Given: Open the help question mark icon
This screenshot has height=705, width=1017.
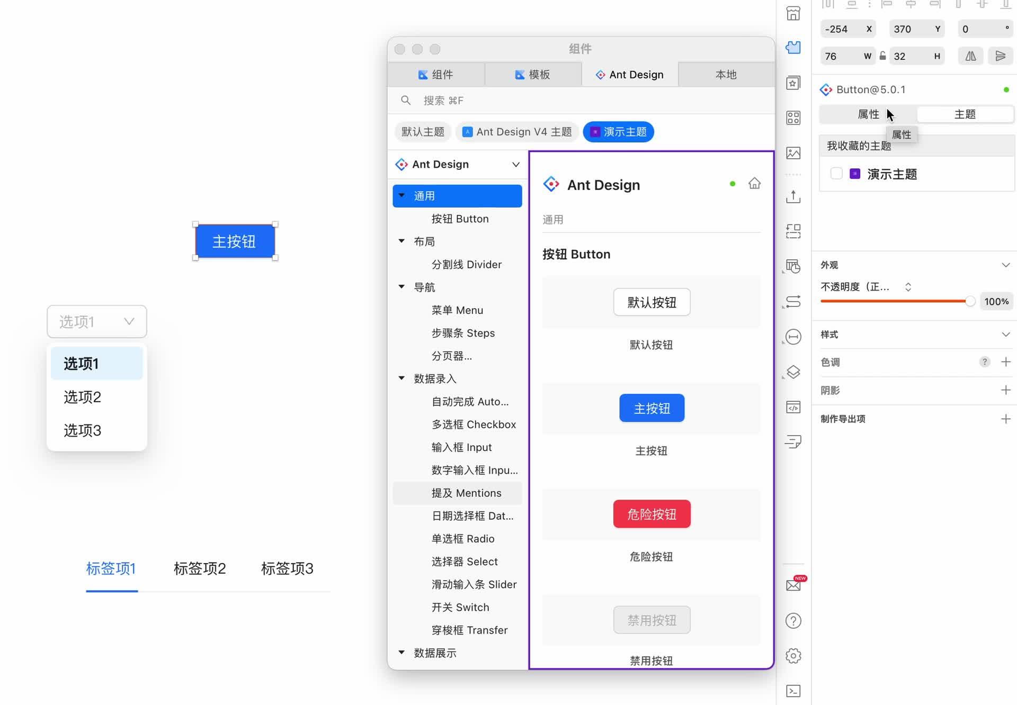Looking at the screenshot, I should point(793,620).
